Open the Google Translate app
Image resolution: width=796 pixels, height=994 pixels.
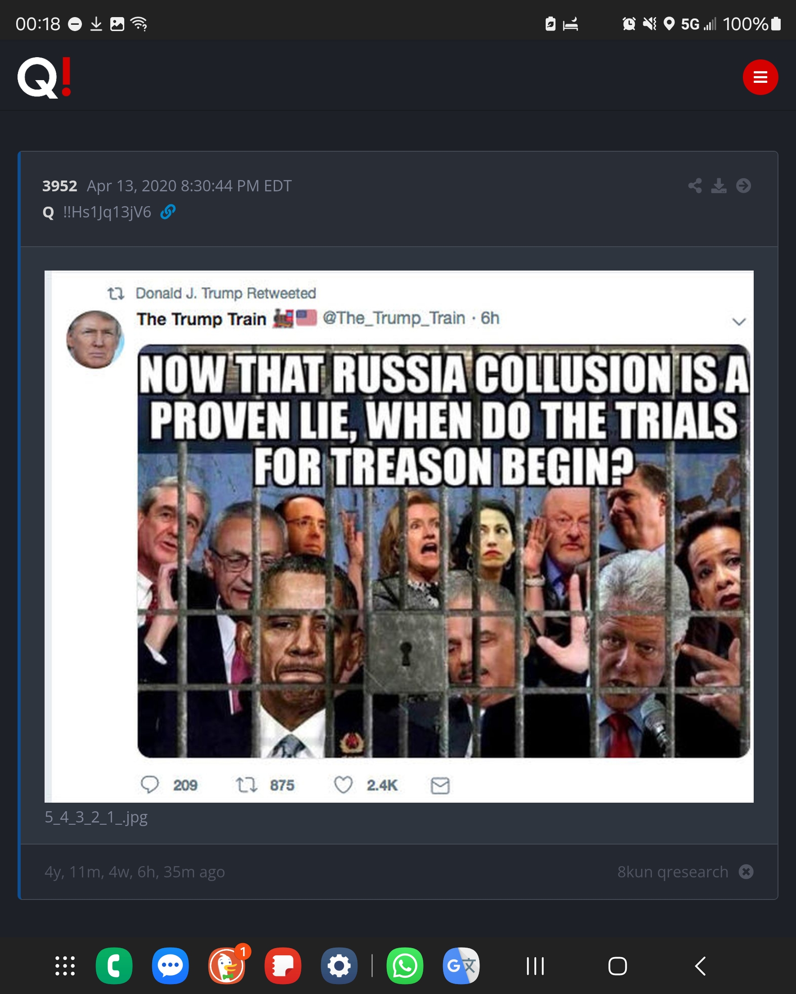point(461,966)
